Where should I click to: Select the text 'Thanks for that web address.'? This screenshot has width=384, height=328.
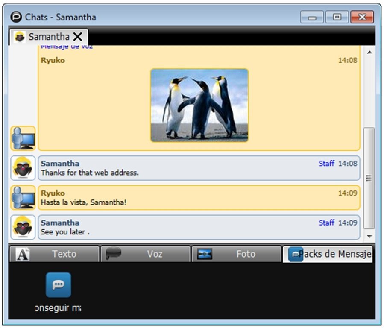(90, 173)
